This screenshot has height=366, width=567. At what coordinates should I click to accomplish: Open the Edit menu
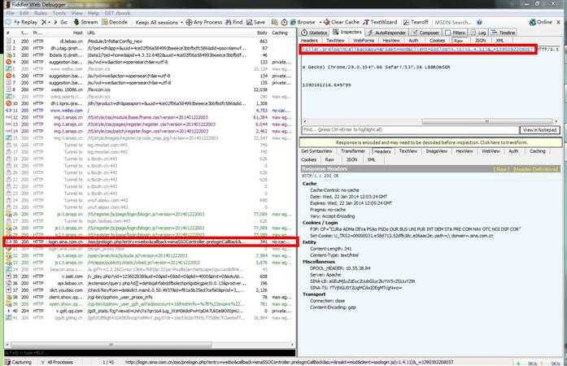tap(24, 13)
